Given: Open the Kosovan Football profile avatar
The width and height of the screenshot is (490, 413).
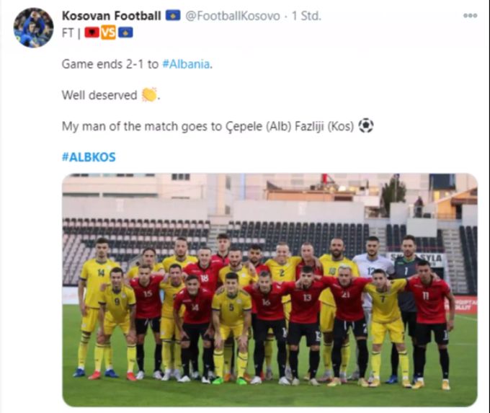Looking at the screenshot, I should point(33,28).
